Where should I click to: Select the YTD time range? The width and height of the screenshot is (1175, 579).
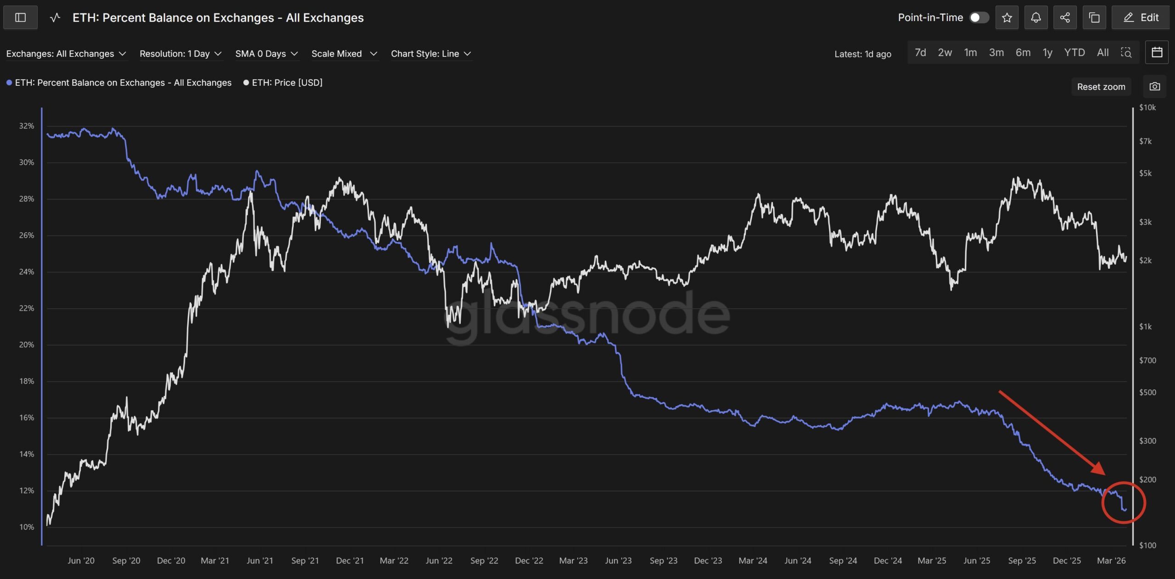click(x=1074, y=52)
